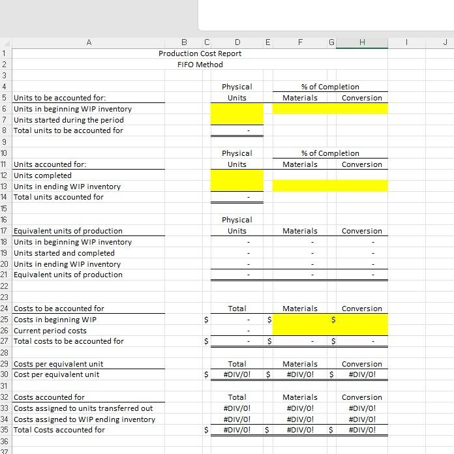Select yellow Units completed physical units cell
454x454 pixels.
pyautogui.click(x=237, y=175)
